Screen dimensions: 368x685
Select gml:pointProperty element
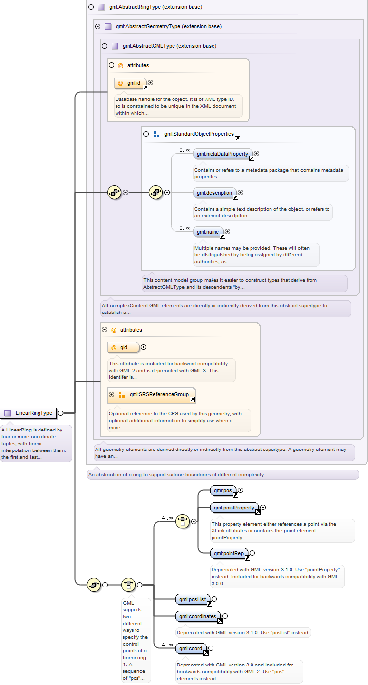click(x=234, y=508)
